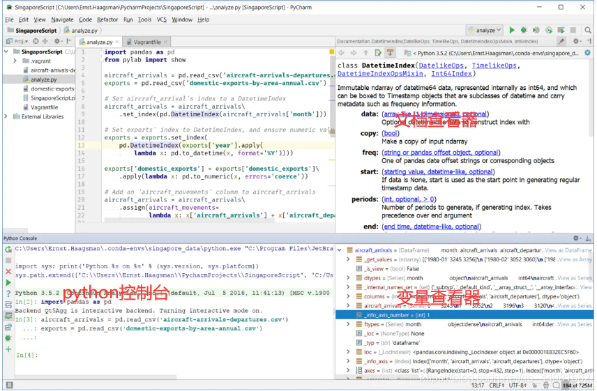Run the analyze configuration with green play
Image resolution: width=597 pixels, height=391 pixels.
pos(512,30)
